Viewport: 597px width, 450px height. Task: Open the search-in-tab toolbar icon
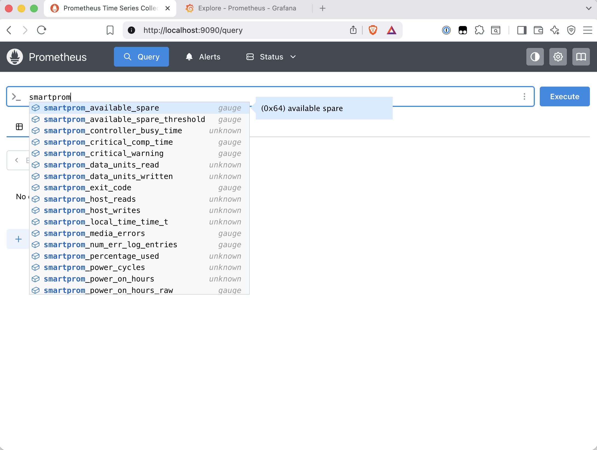tap(496, 30)
